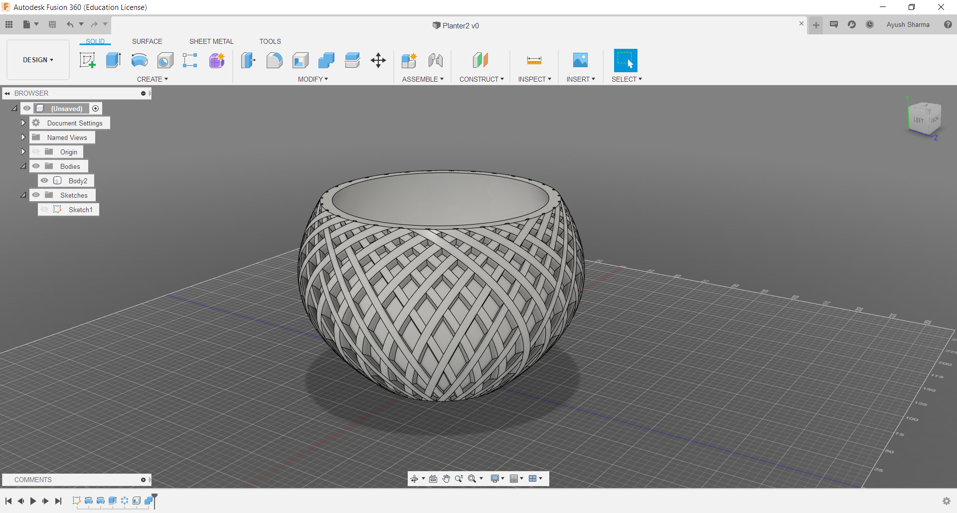Choose the Fillet tool in Modify

pos(274,60)
